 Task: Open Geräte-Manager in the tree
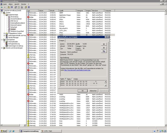pyautogui.click(x=13, y=38)
